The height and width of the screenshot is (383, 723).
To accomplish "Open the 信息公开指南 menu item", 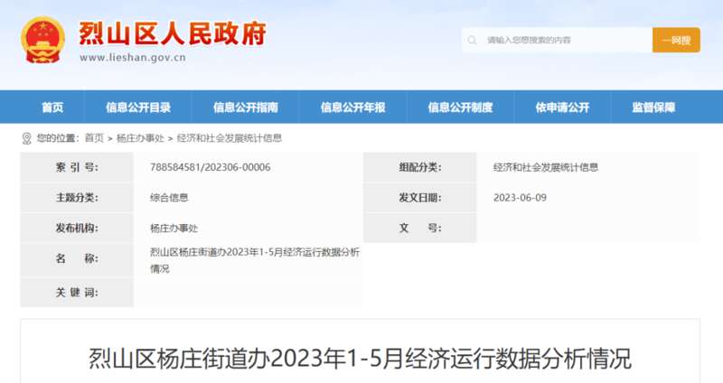I will [x=245, y=107].
